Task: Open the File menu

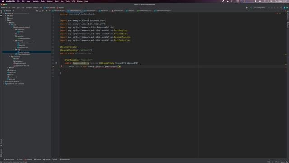Action: click(x=18, y=1)
